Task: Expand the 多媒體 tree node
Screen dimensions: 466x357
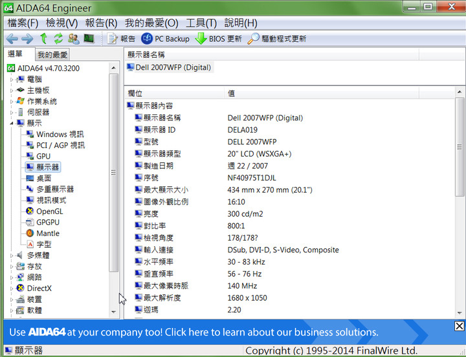Action: [x=12, y=255]
